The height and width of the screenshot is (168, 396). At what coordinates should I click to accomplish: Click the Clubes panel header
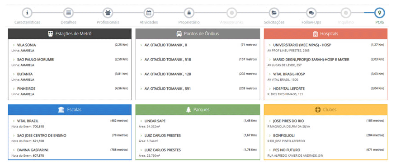coord(325,110)
